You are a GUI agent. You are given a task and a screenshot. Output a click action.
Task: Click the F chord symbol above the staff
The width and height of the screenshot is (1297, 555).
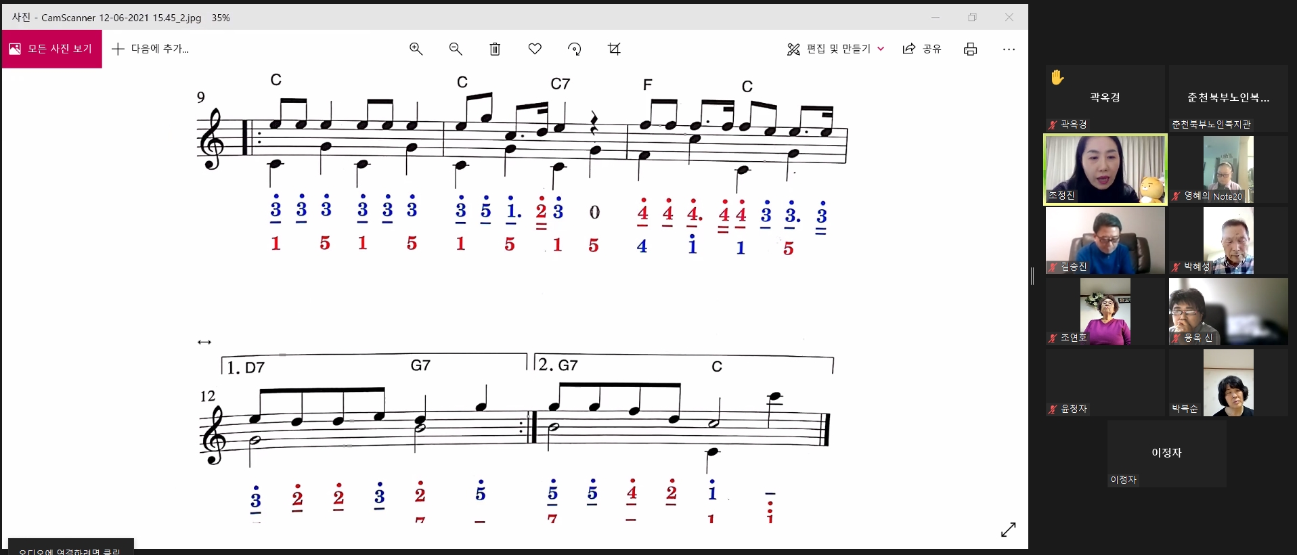click(648, 85)
